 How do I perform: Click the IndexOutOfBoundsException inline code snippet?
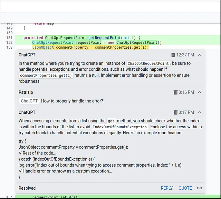120,127
